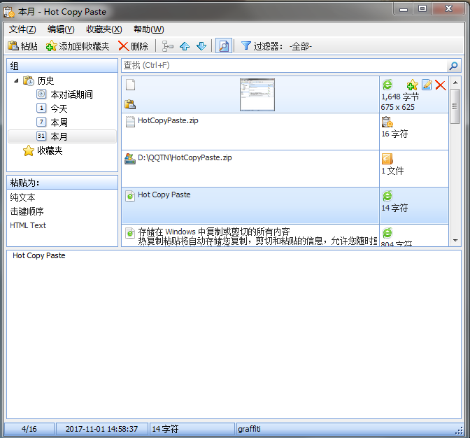Click 4/16 status bar entry
Image resolution: width=470 pixels, height=438 pixels.
[29, 429]
